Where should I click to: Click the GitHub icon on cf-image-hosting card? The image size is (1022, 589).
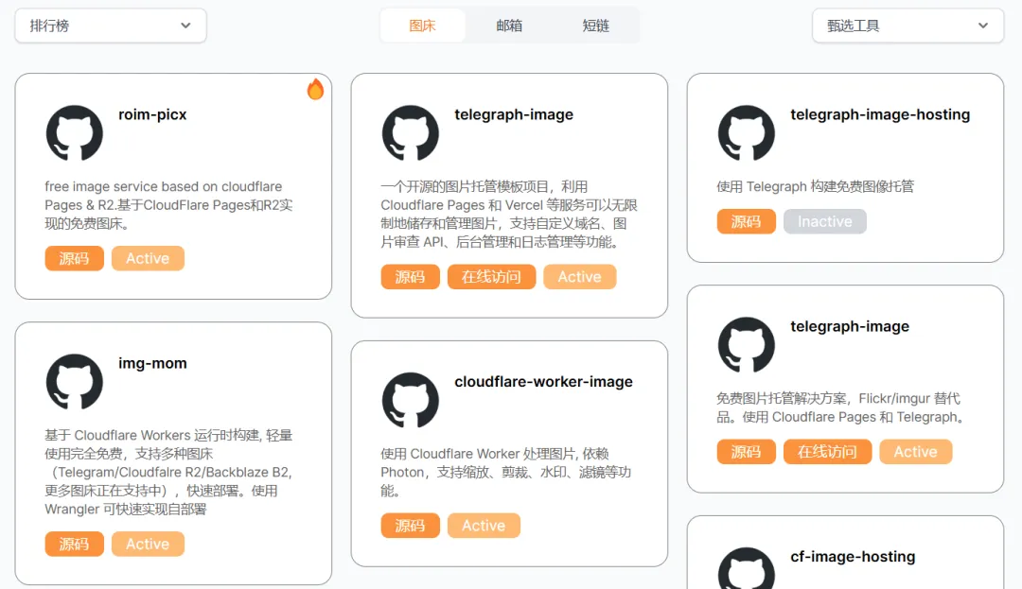click(x=747, y=568)
